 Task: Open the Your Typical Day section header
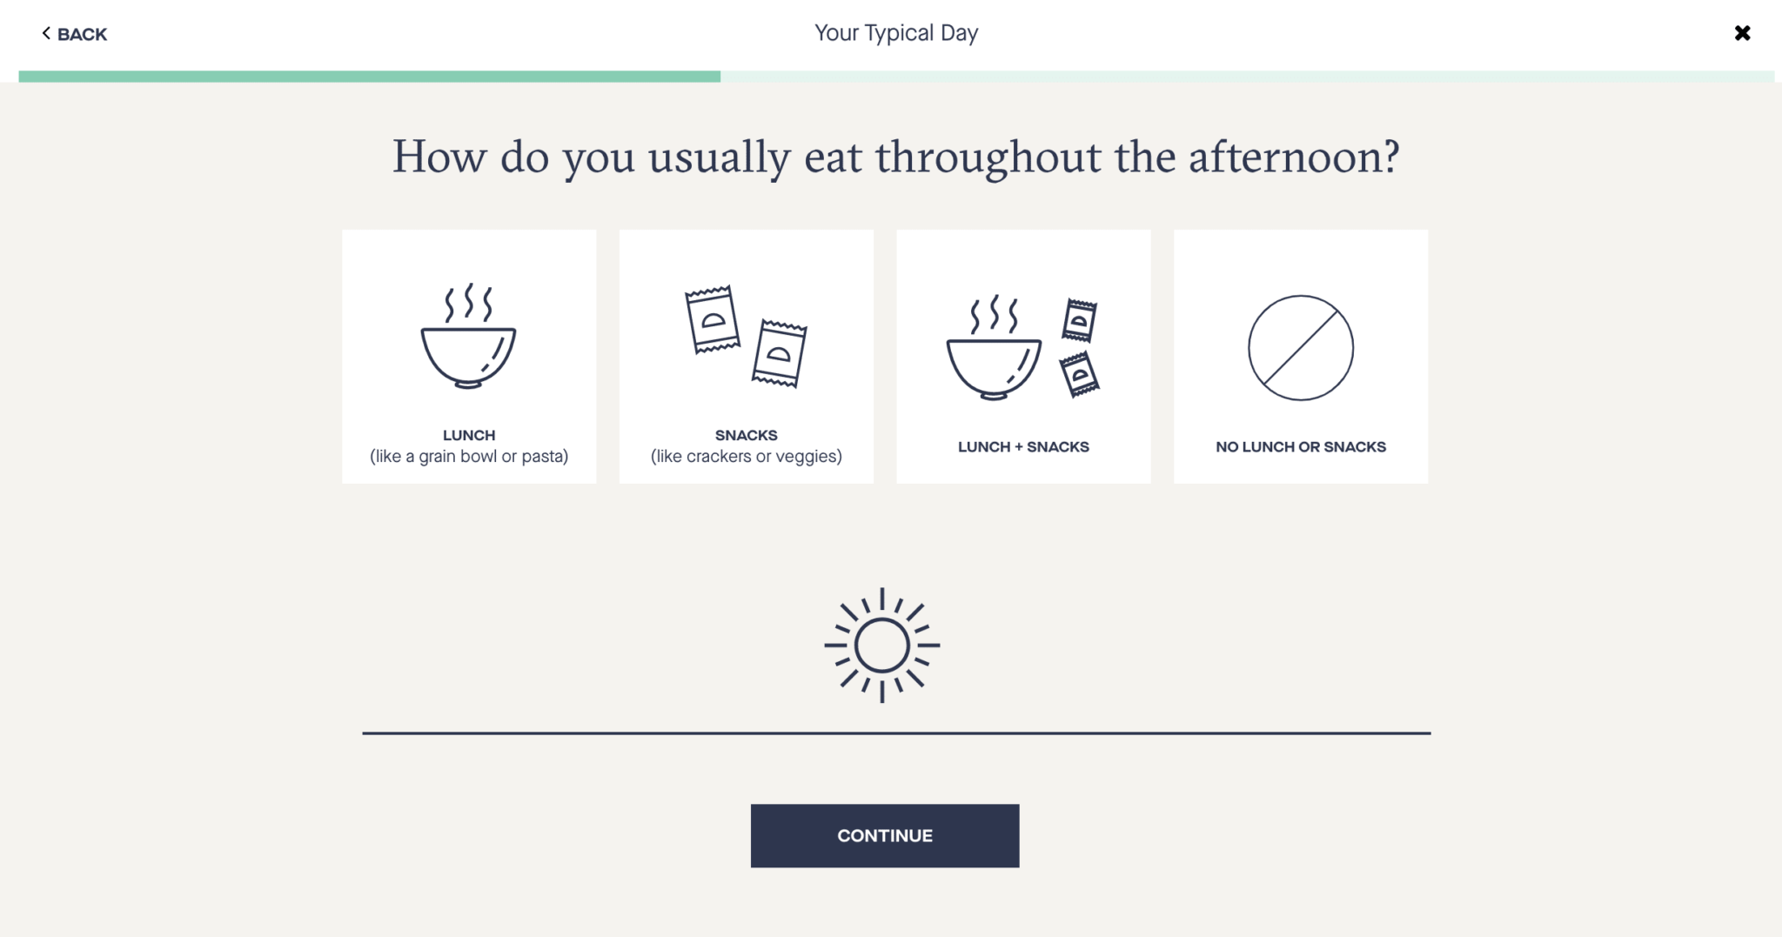coord(896,32)
